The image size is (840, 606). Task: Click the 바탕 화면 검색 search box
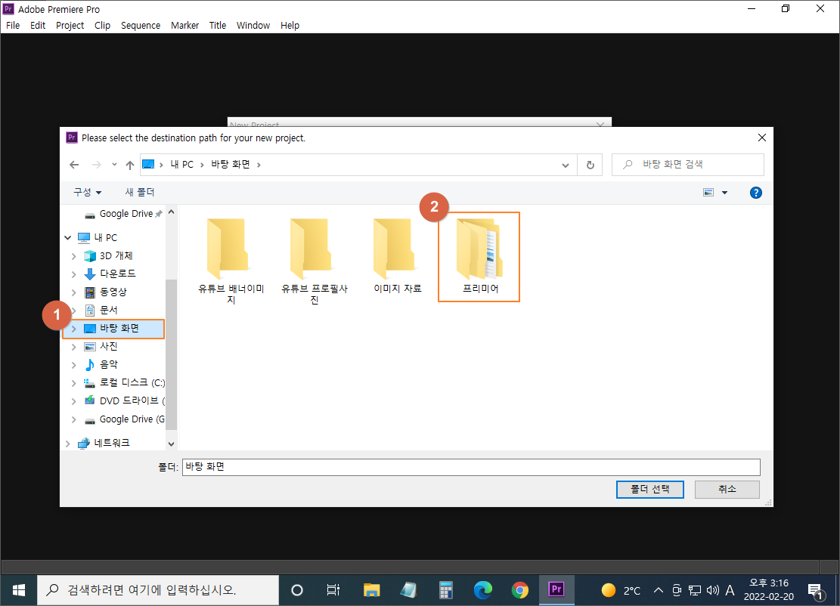tap(688, 165)
